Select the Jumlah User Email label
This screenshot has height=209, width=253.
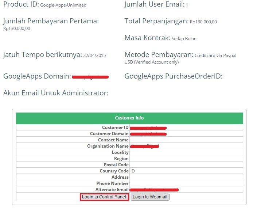pyautogui.click(x=154, y=5)
